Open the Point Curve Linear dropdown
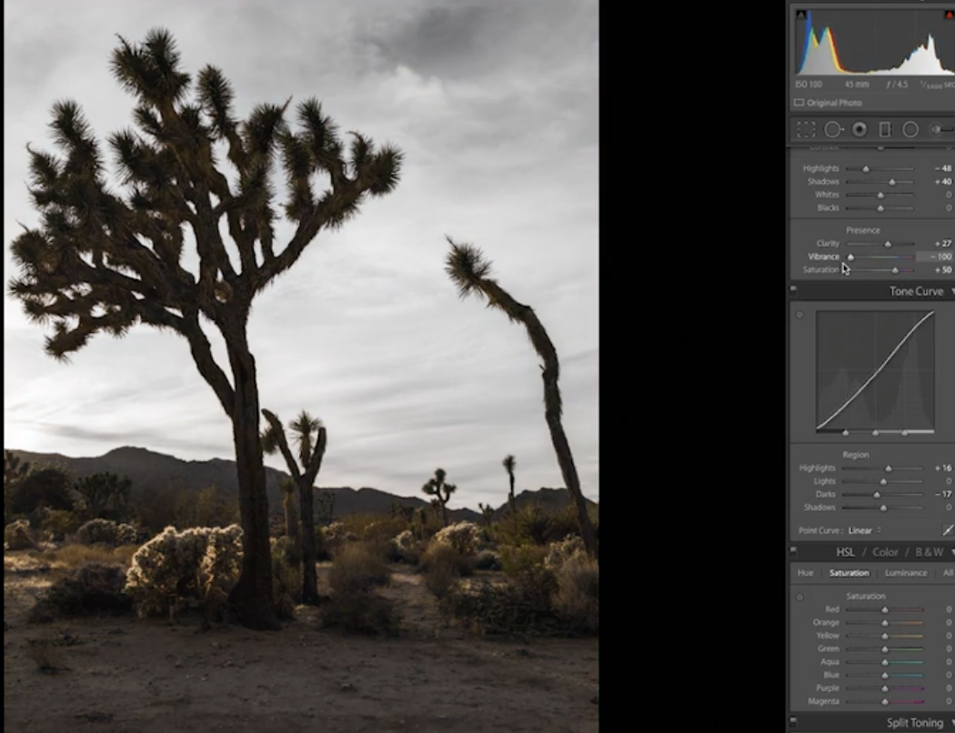The width and height of the screenshot is (955, 733). 864,530
